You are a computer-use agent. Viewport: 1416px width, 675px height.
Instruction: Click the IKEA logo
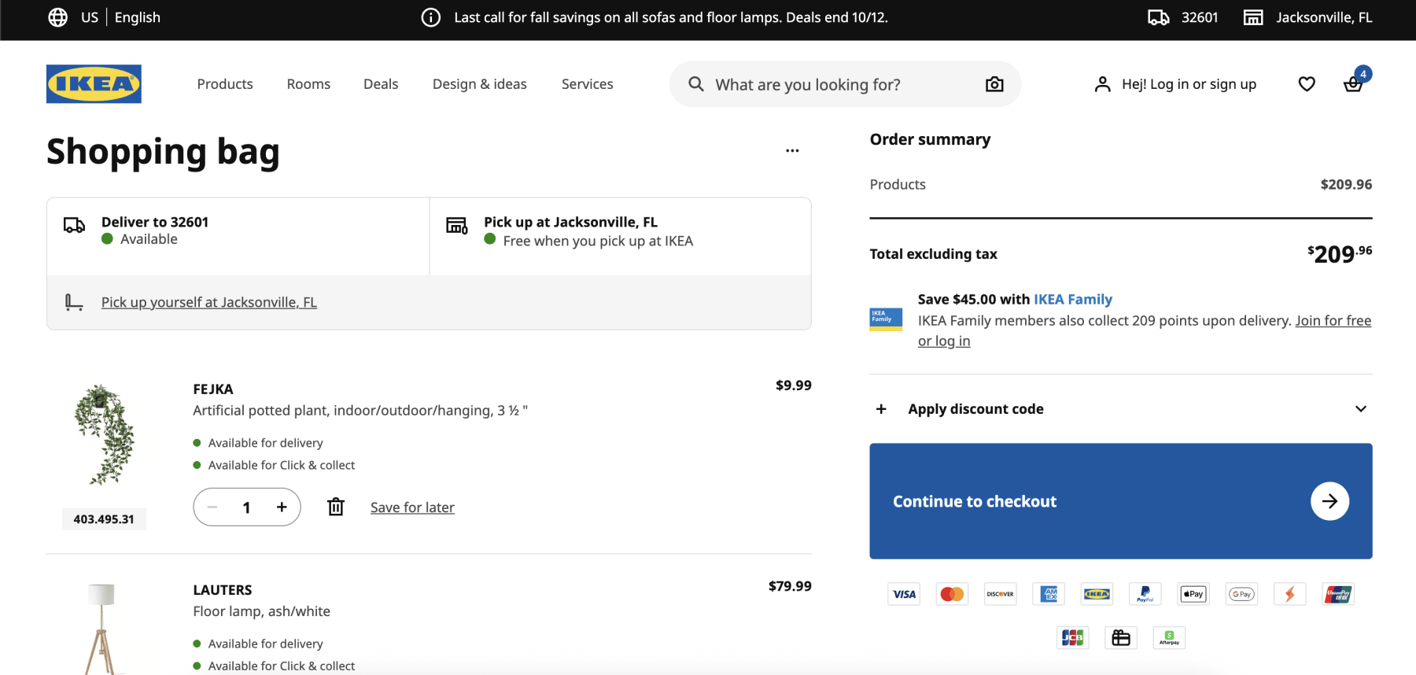pos(94,84)
